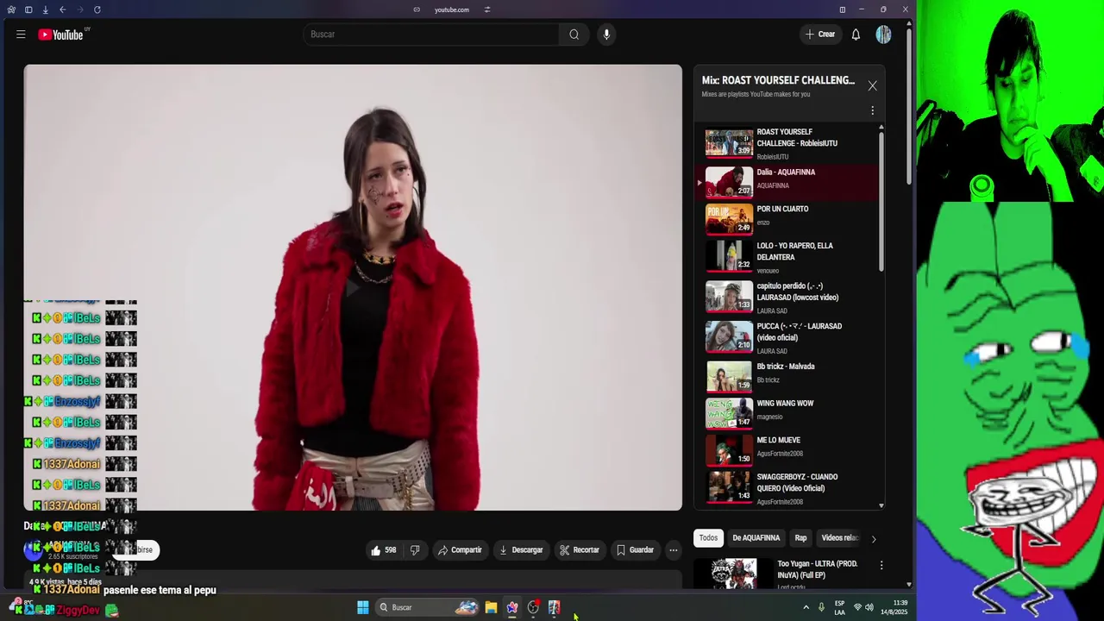1104x621 pixels.
Task: Click the Descargar download button
Action: pyautogui.click(x=520, y=550)
